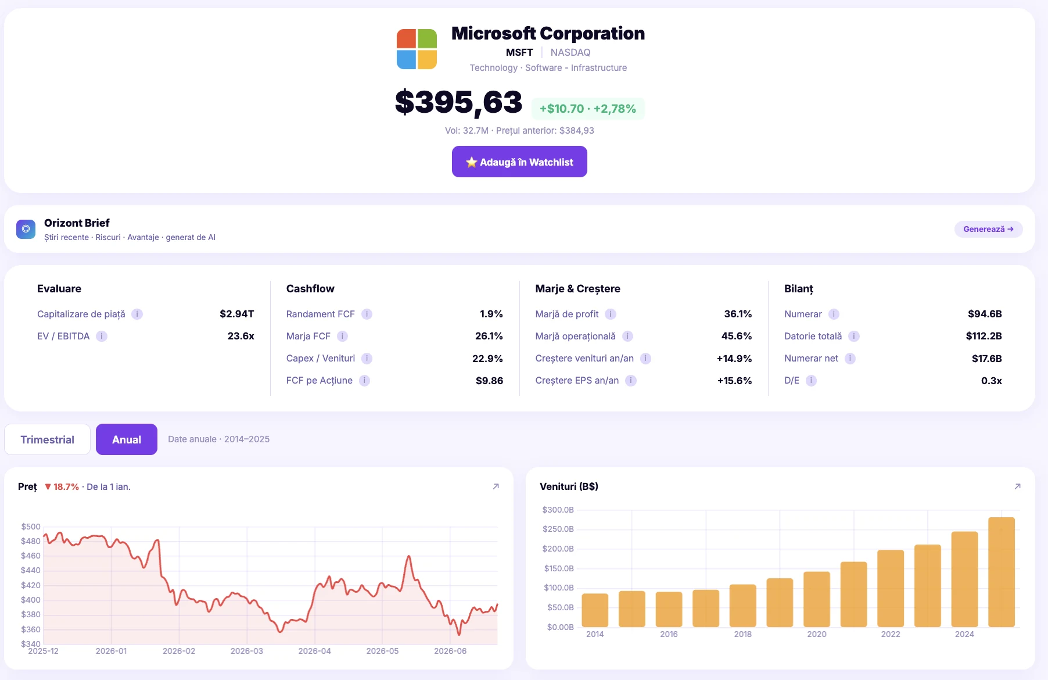Viewport: 1048px width, 680px height.
Task: Open info tooltip for Datorie totală
Action: (x=854, y=337)
